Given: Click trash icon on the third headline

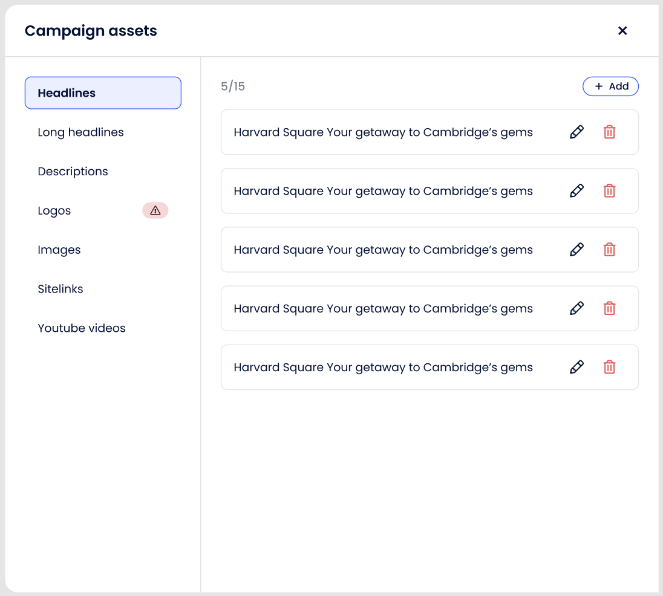Looking at the screenshot, I should (609, 250).
